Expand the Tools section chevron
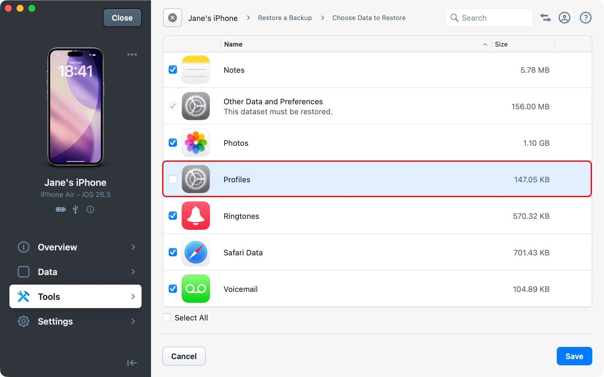Image resolution: width=604 pixels, height=377 pixels. 133,296
